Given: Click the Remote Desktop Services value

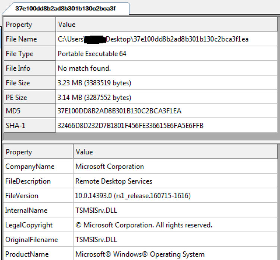Looking at the screenshot, I should click(x=114, y=181).
